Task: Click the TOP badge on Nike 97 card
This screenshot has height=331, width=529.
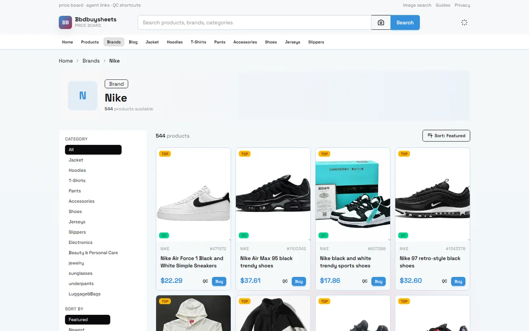Action: click(404, 154)
